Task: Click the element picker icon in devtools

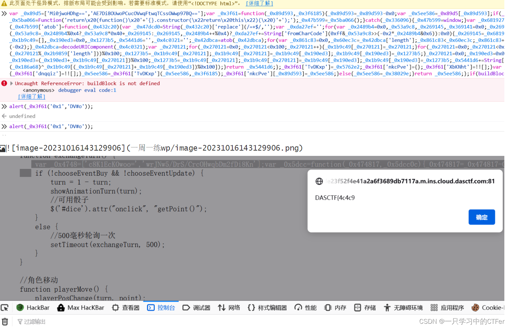Action: 5,308
